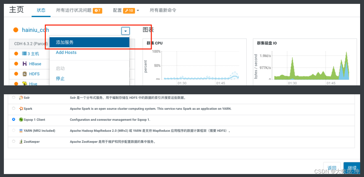Click the orange status dot beside HBase
Viewport: 364px width, 177px height.
pyautogui.click(x=16, y=64)
